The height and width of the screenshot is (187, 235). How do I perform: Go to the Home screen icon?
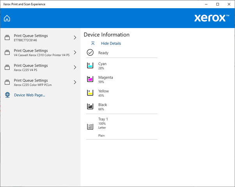coord(7,18)
